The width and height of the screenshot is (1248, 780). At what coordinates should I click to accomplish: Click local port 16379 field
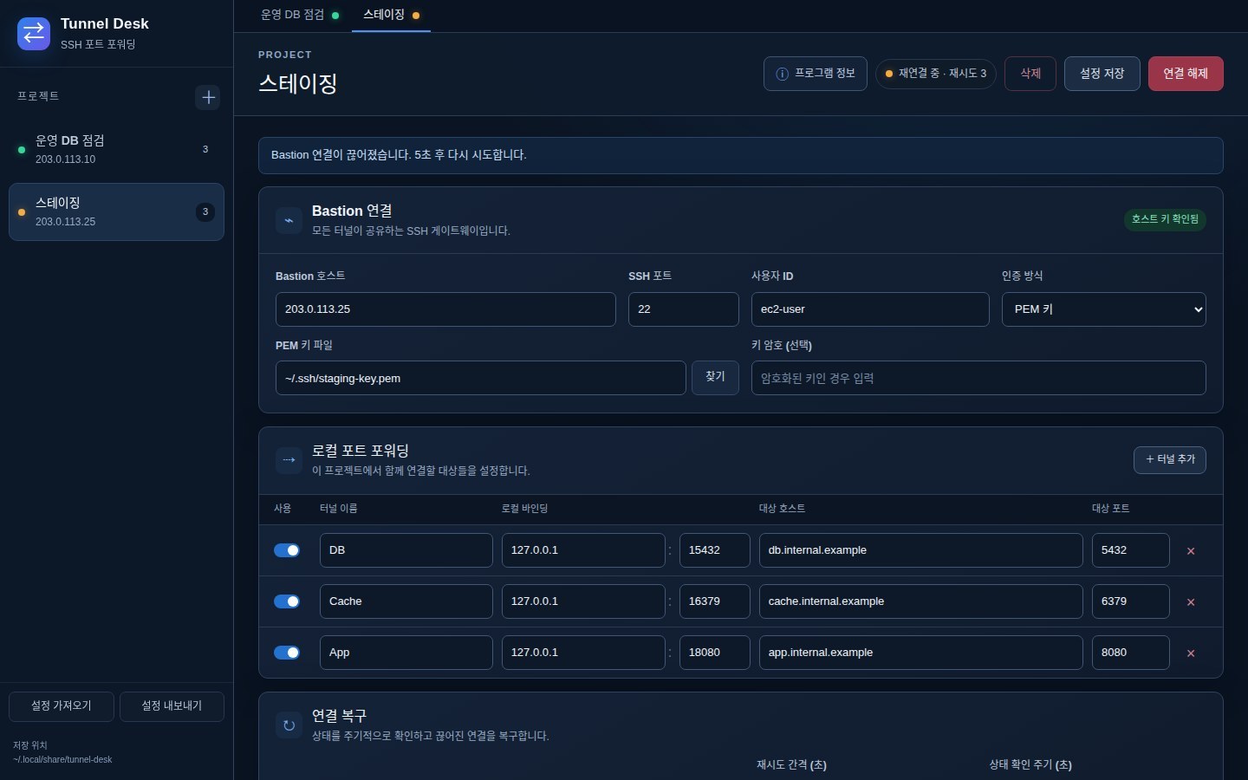(x=714, y=601)
